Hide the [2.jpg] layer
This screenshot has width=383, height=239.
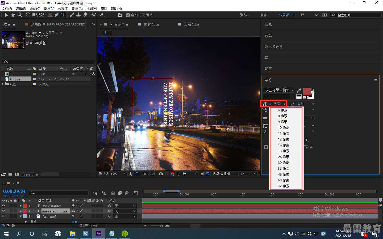coord(3,216)
